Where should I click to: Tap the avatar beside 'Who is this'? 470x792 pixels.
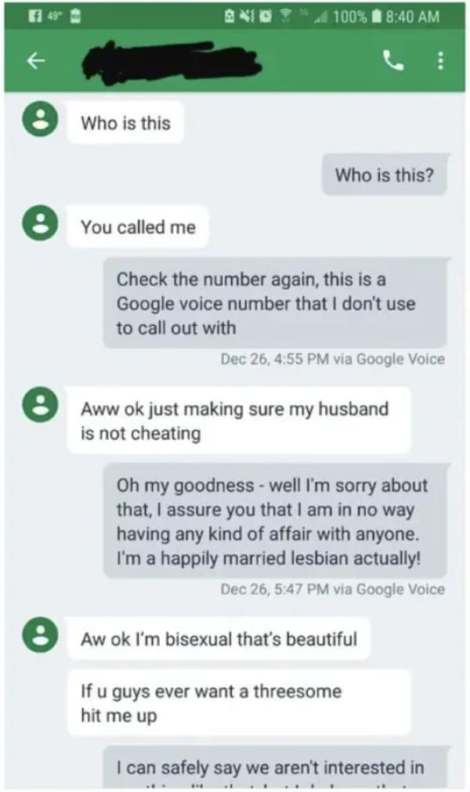[40, 119]
